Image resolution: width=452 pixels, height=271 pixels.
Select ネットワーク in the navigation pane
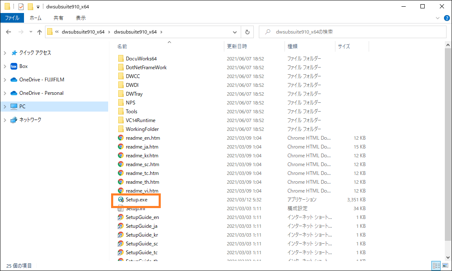[30, 120]
